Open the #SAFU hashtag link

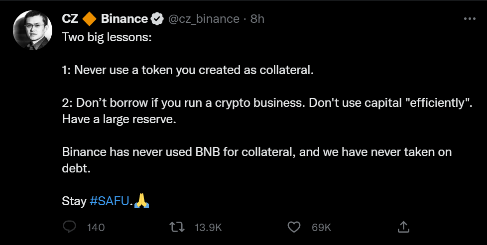tap(109, 201)
